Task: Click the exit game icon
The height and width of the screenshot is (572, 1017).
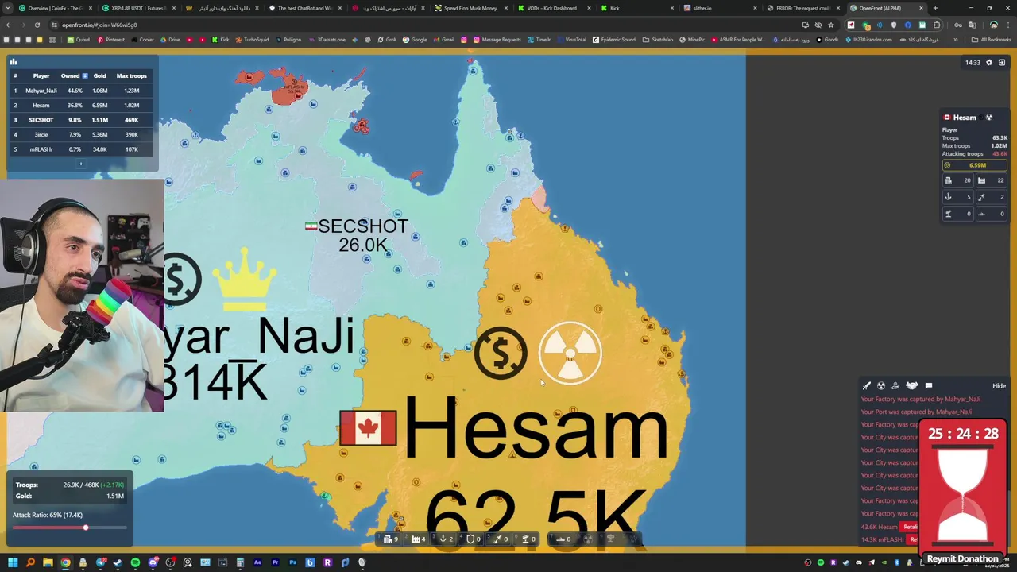Action: tap(1002, 62)
